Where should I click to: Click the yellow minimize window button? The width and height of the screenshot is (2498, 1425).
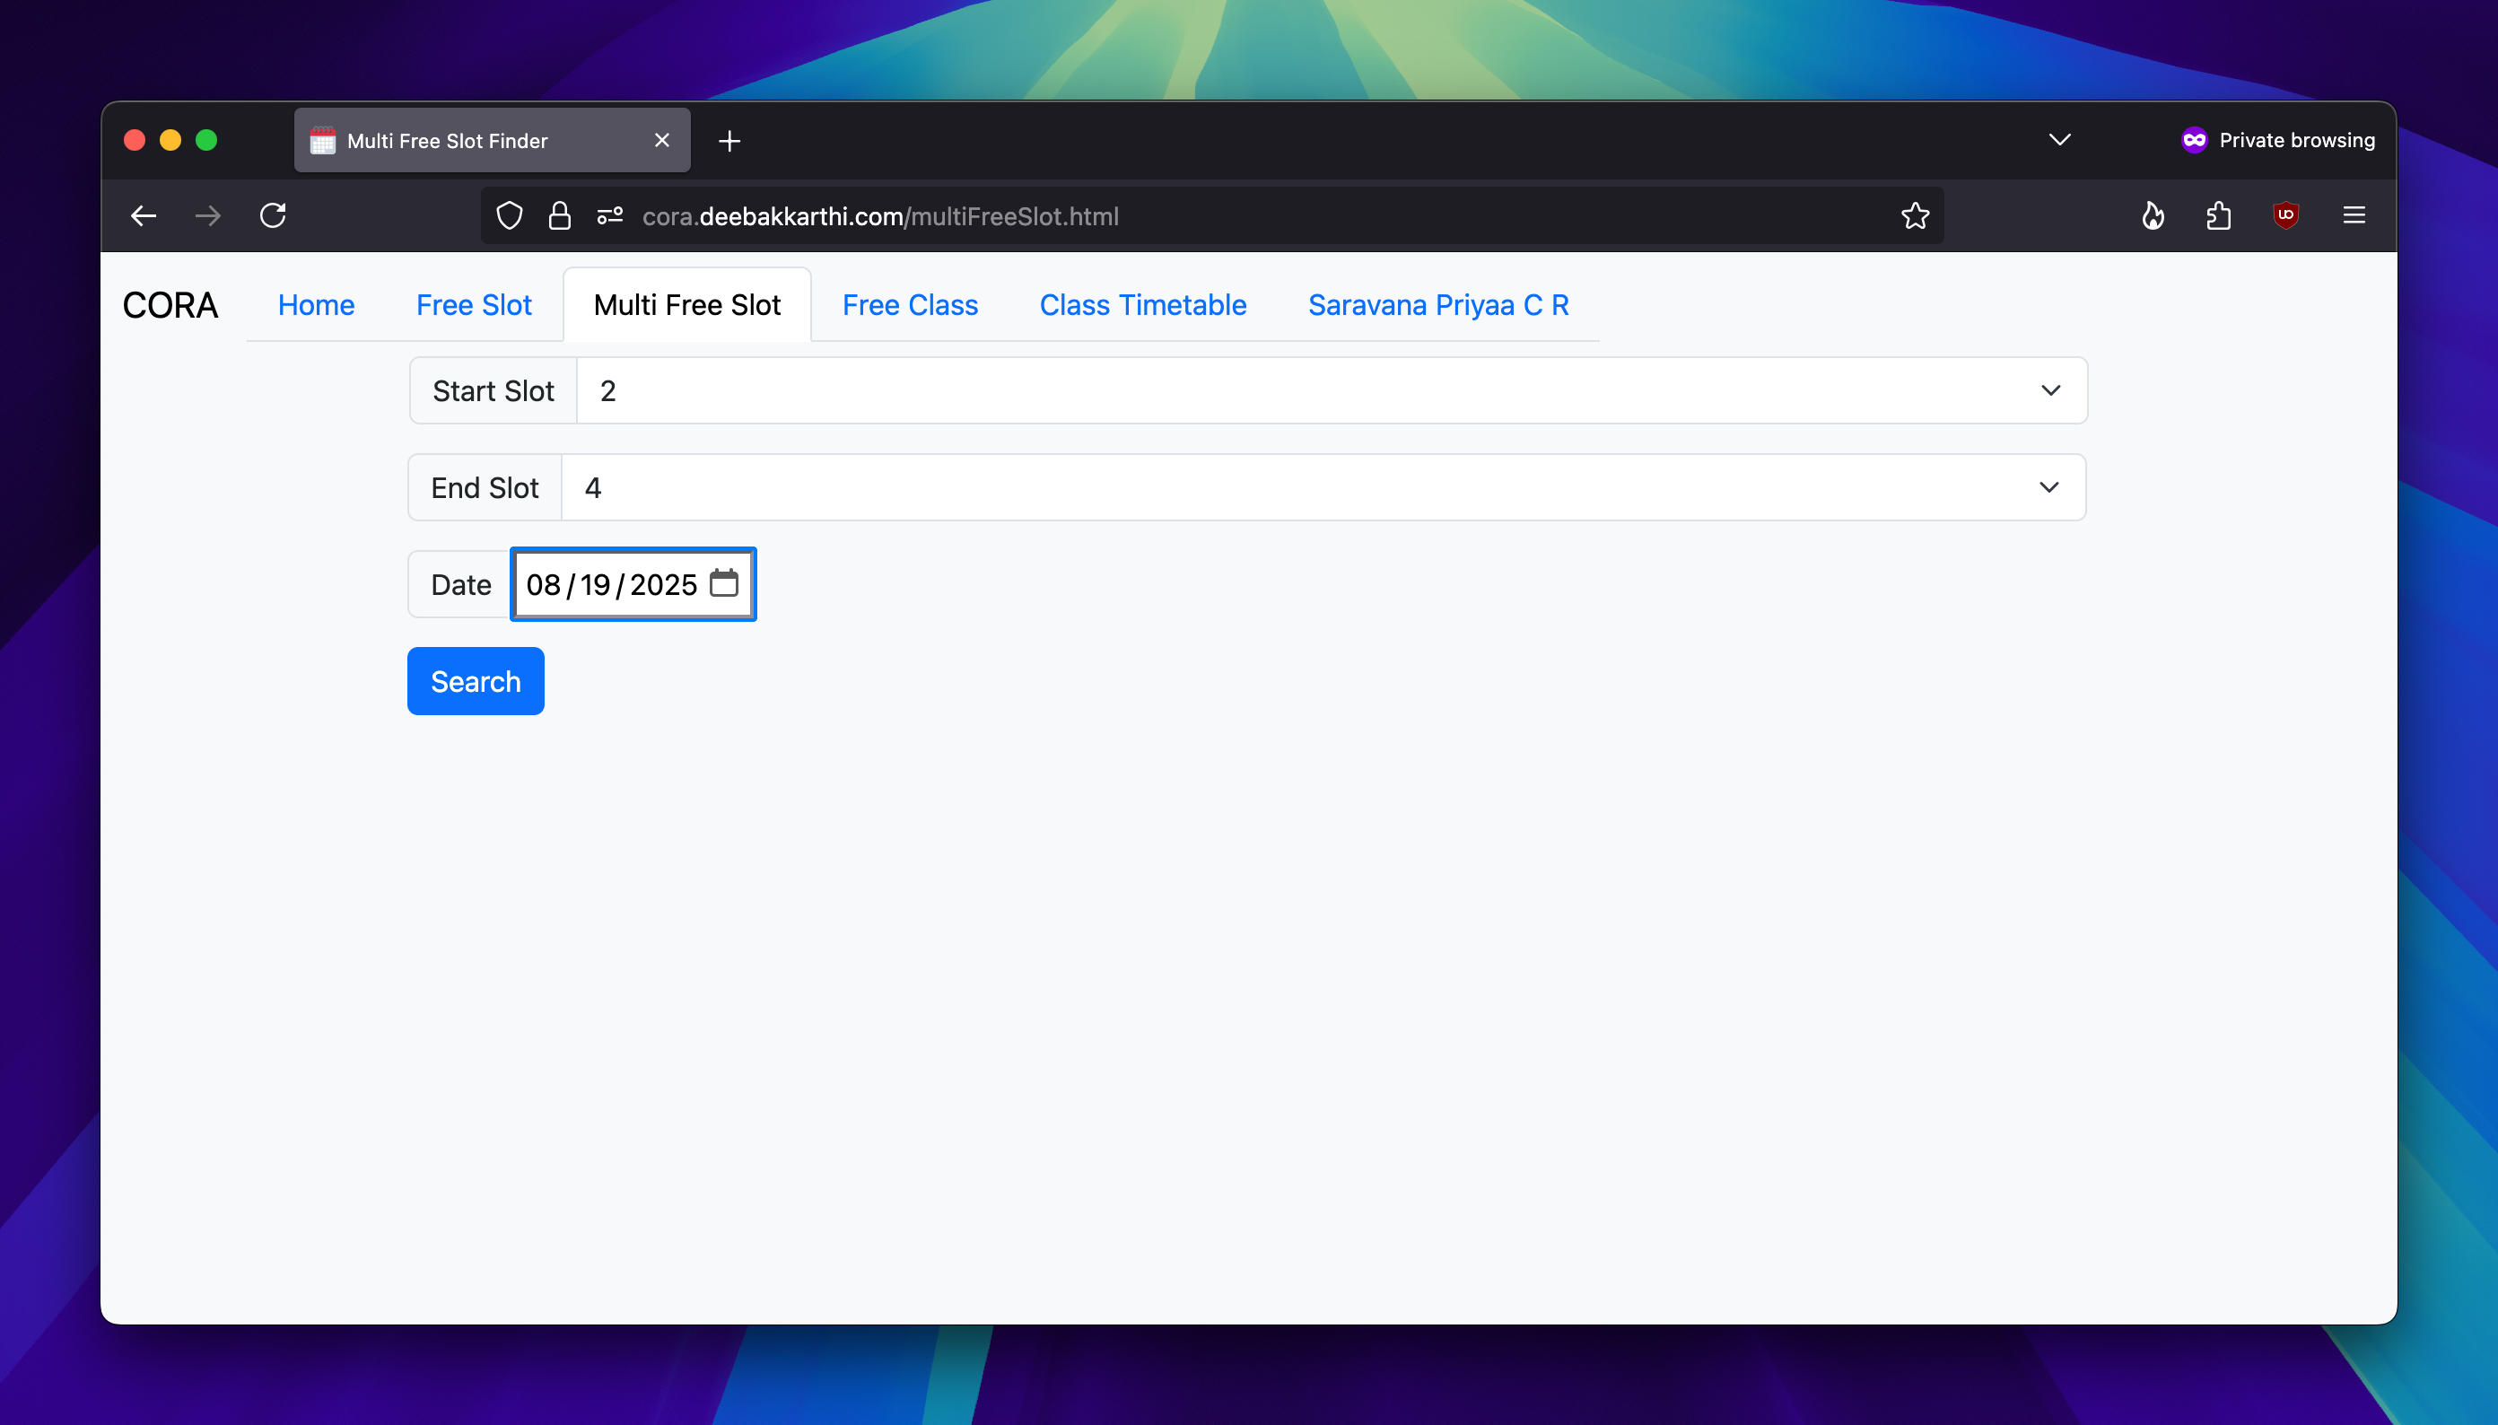click(x=170, y=140)
